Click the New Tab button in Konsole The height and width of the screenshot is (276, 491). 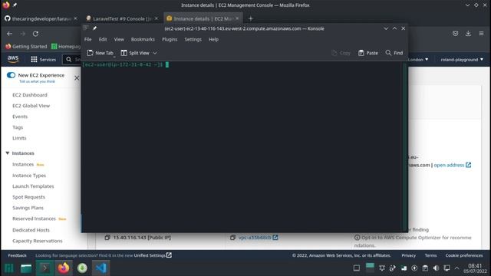pyautogui.click(x=101, y=53)
